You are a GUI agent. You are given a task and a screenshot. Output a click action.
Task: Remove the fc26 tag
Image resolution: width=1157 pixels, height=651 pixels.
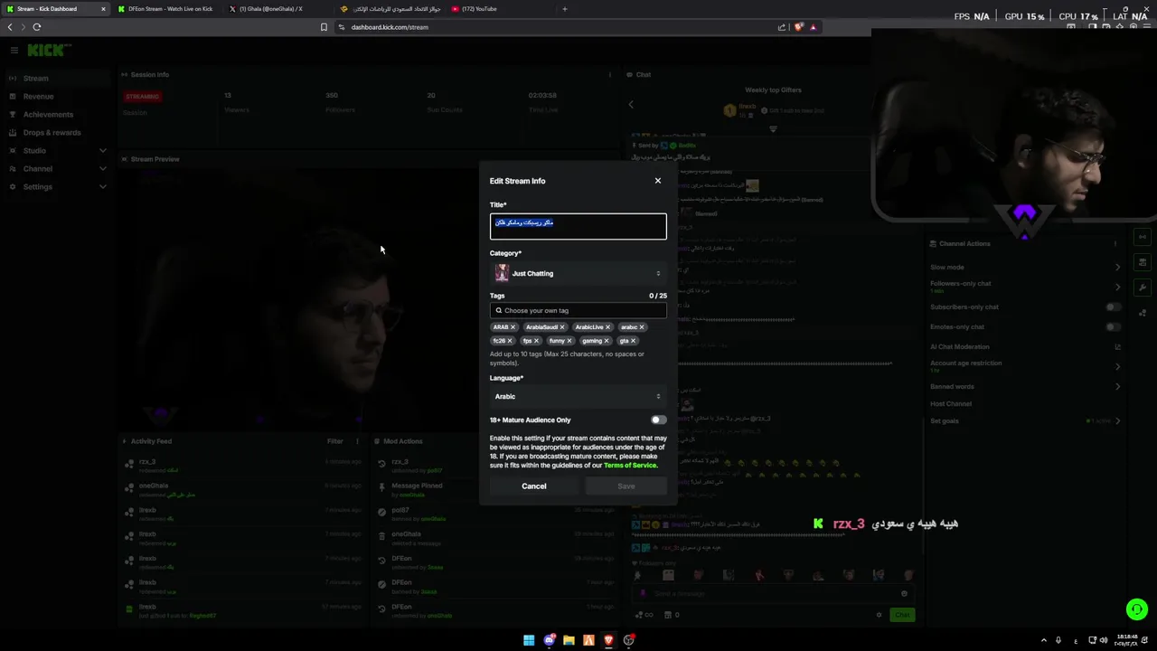click(510, 341)
